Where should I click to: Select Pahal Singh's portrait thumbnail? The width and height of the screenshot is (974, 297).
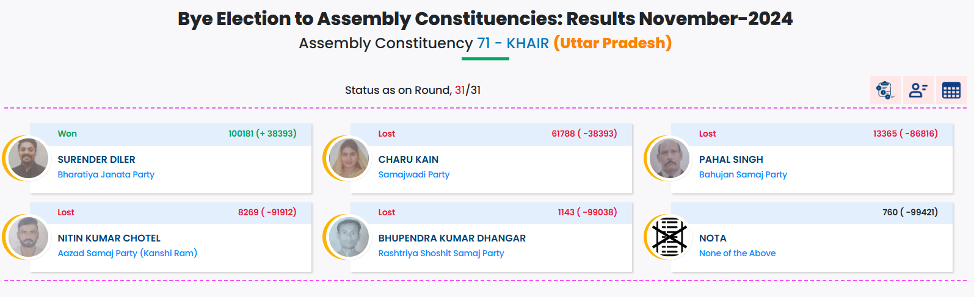click(x=669, y=158)
